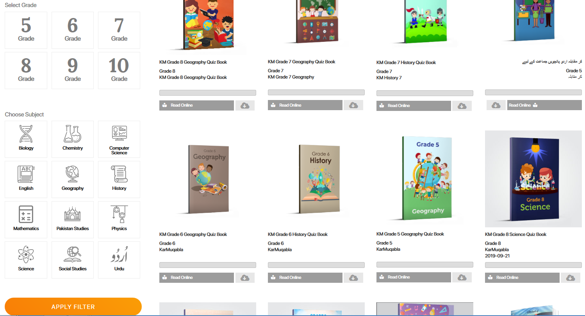Read KM Grade 8 Science Quiz Book online
585x316 pixels.
[522, 278]
